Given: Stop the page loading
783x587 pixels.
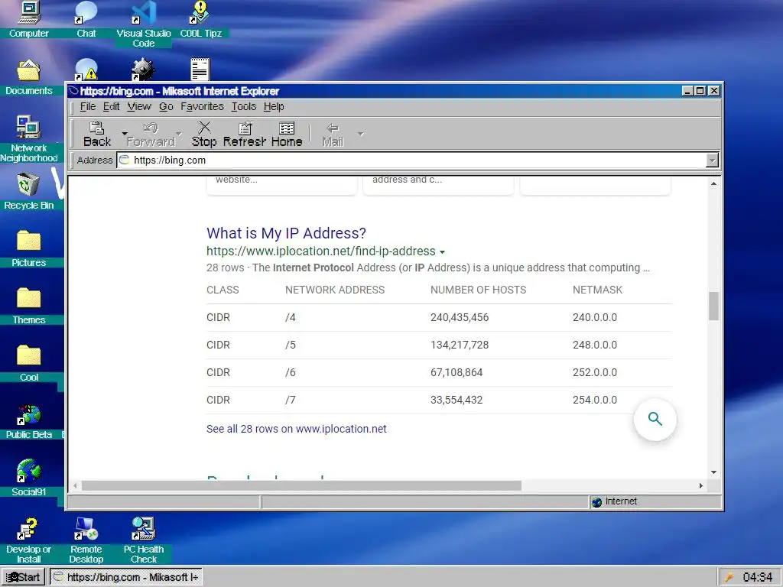Looking at the screenshot, I should click(204, 135).
